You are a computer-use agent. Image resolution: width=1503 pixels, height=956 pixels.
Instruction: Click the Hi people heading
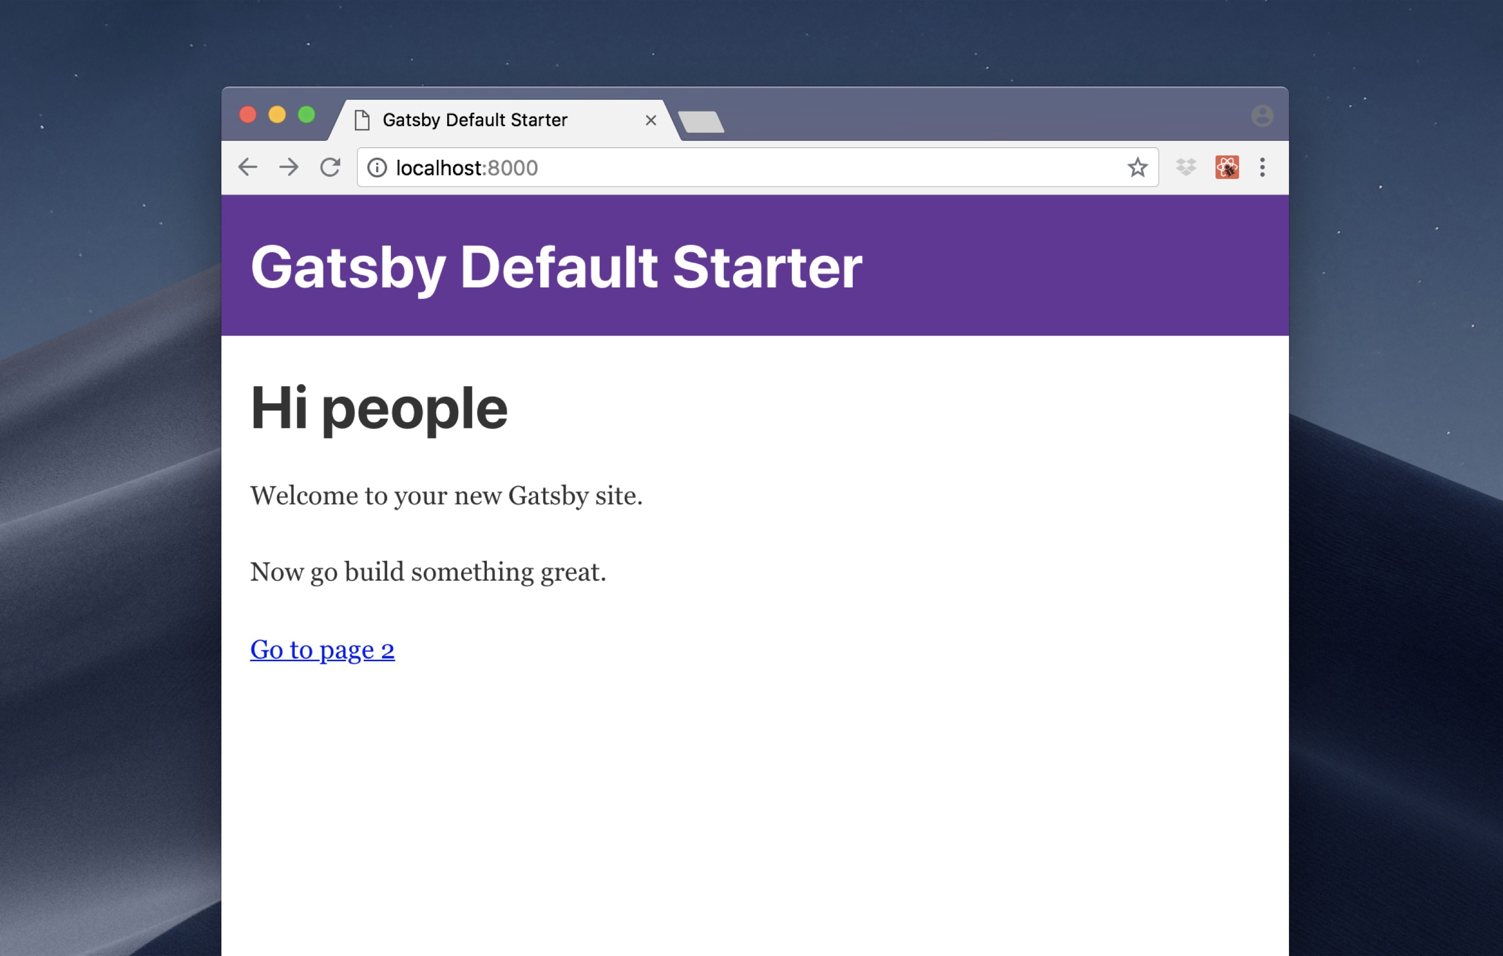click(379, 408)
